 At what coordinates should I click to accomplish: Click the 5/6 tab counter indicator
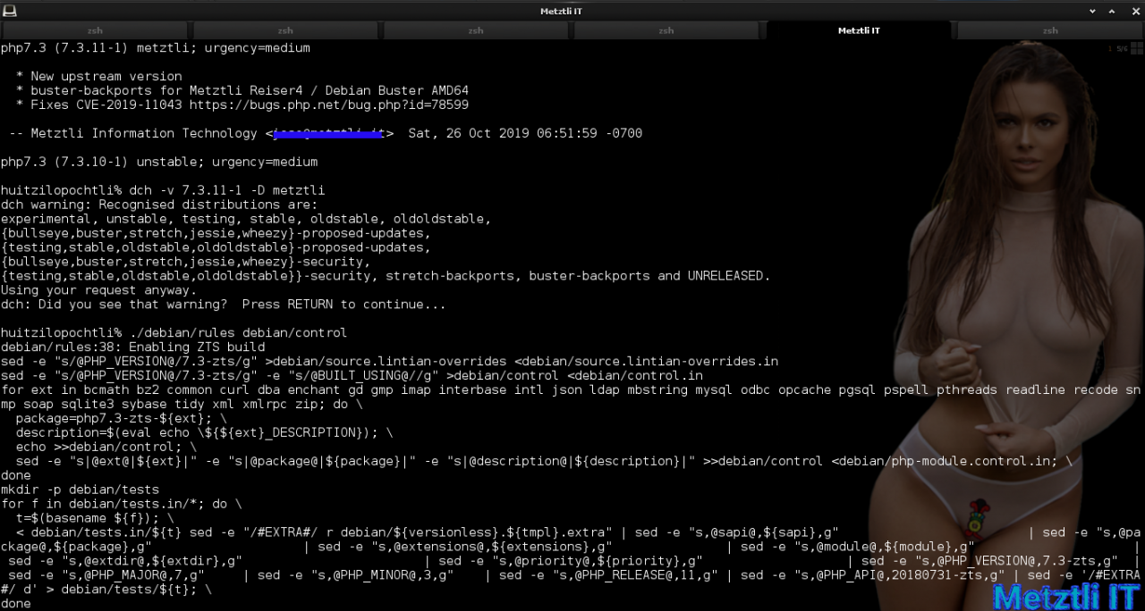click(x=1122, y=48)
